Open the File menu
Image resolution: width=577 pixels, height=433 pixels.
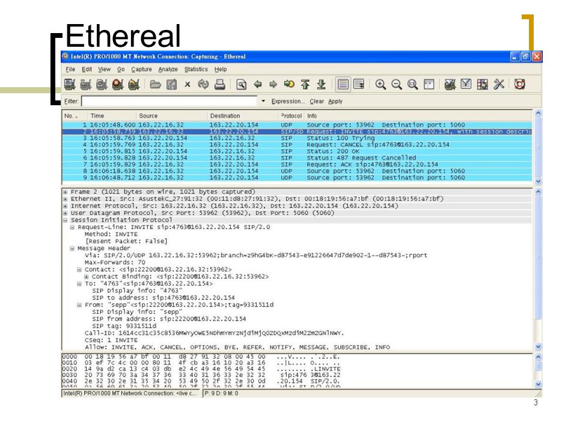click(x=70, y=69)
